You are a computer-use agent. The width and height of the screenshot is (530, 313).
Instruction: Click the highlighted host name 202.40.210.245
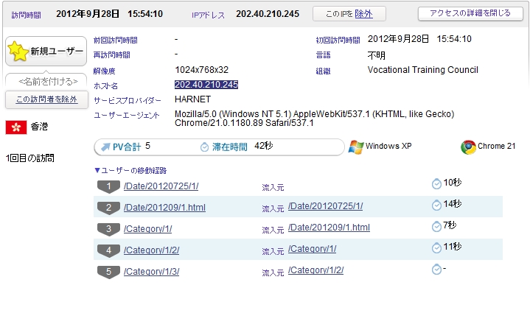pos(206,85)
